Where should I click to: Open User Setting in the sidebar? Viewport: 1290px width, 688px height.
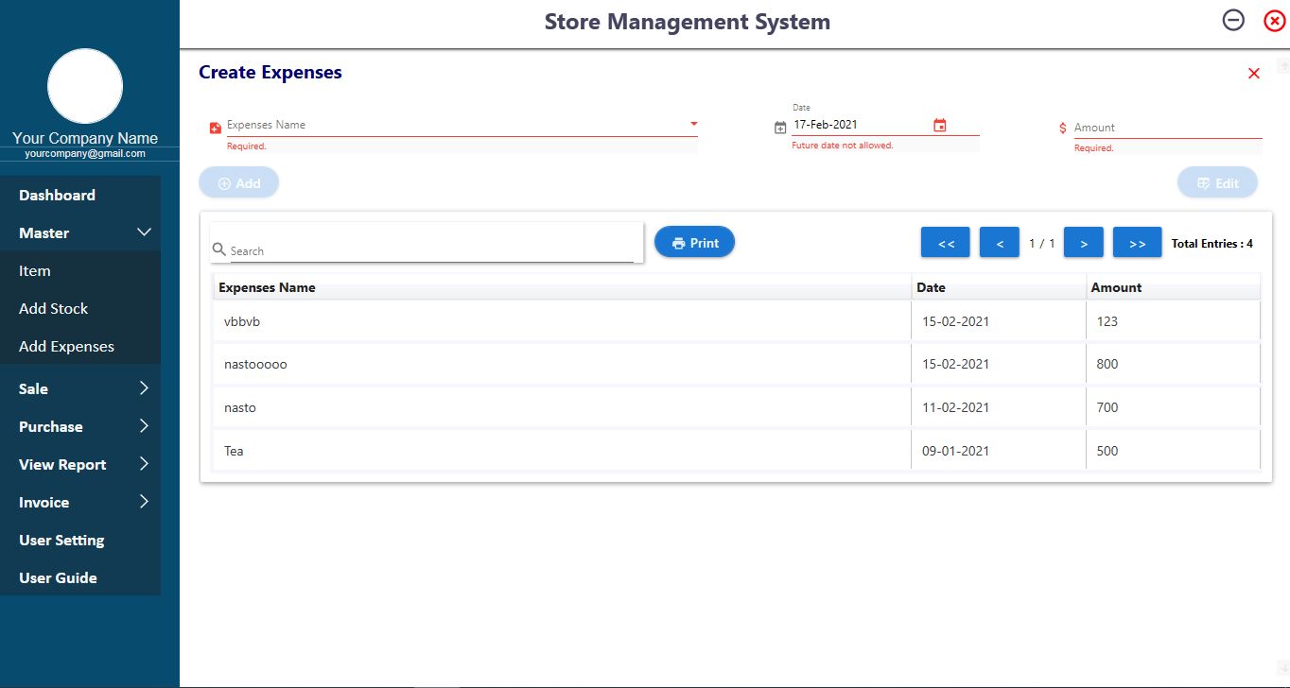(80, 540)
